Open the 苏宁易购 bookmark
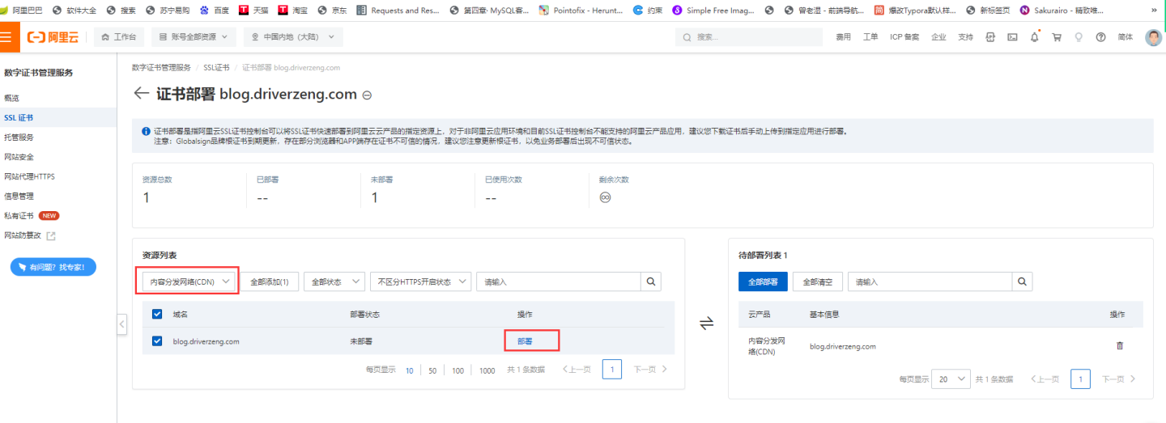The width and height of the screenshot is (1166, 423). pyautogui.click(x=168, y=11)
